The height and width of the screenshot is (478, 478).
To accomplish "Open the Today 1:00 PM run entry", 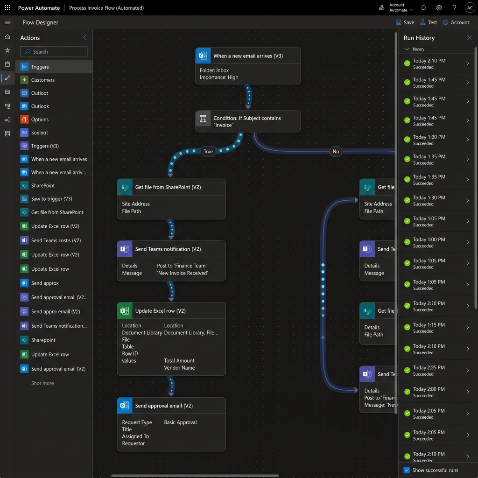I will [436, 242].
